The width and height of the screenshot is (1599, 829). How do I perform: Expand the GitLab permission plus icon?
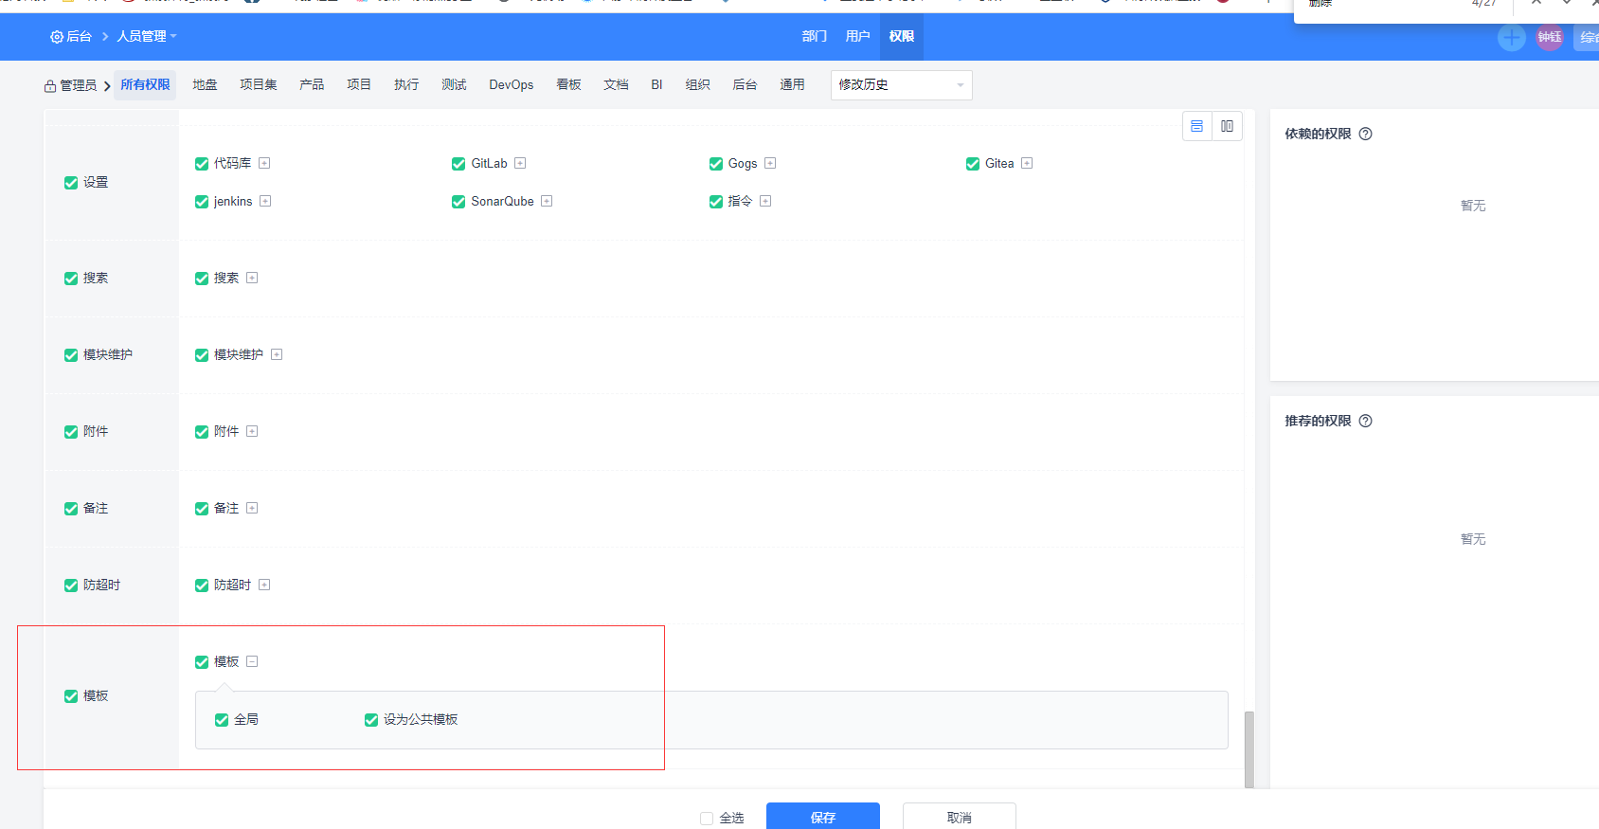tap(520, 163)
